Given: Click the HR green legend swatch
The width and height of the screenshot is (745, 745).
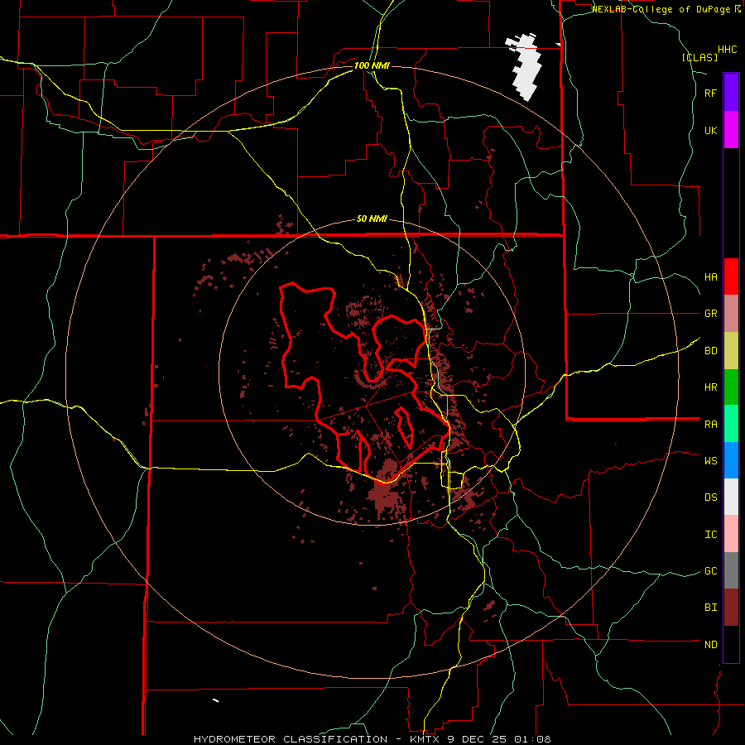Looking at the screenshot, I should click(731, 387).
